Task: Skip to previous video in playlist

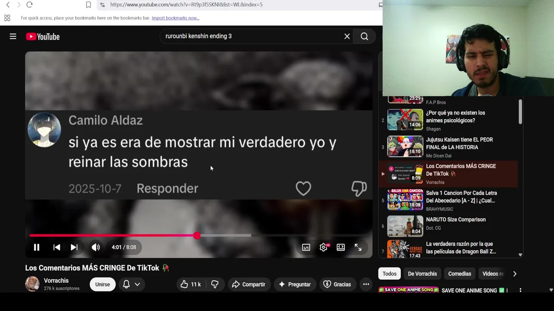Action: pos(57,247)
